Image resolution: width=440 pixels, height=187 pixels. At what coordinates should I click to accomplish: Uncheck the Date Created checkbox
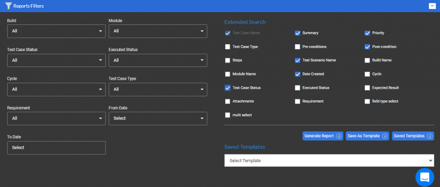(x=298, y=74)
